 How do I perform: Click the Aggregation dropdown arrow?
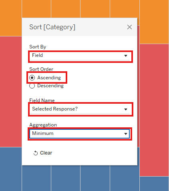126,134
